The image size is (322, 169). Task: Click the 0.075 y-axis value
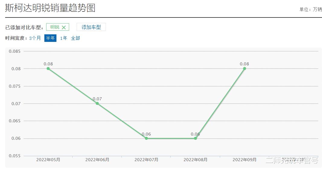pos(14,86)
